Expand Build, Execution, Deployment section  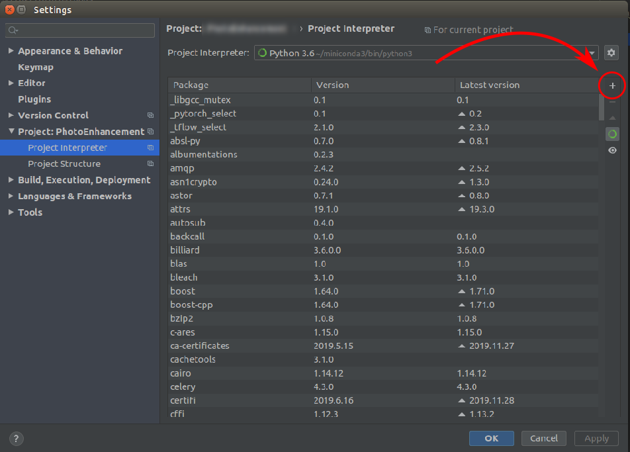pyautogui.click(x=11, y=179)
